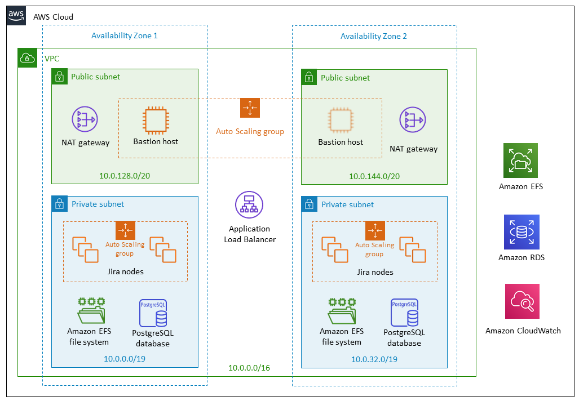579x401 pixels.
Task: Click the "Public subnet" title in Zone 2
Action: pos(345,78)
